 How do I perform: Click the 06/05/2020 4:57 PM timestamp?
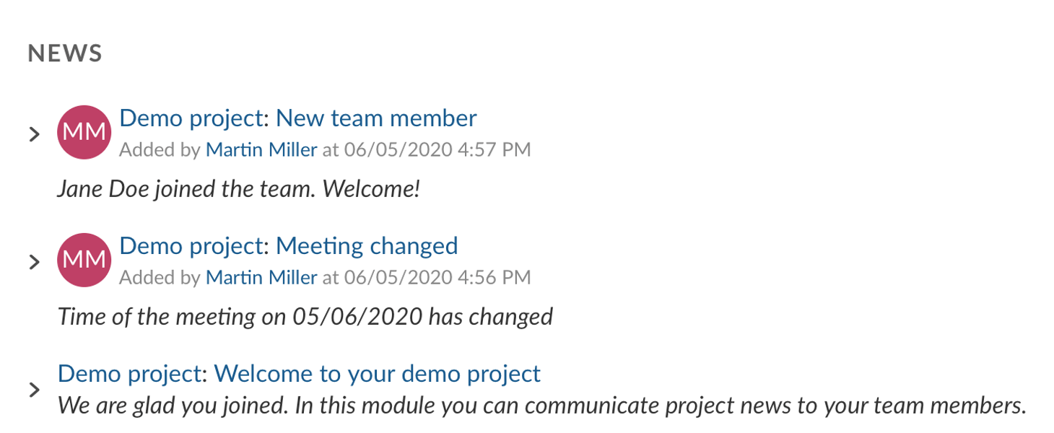click(x=437, y=150)
